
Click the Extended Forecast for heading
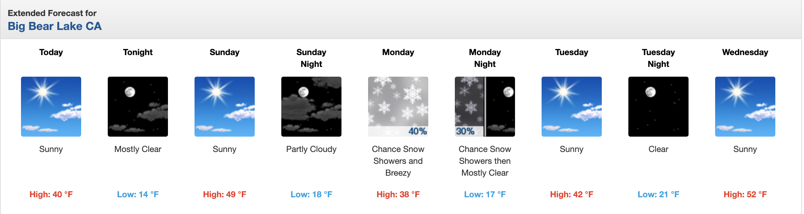tap(52, 13)
